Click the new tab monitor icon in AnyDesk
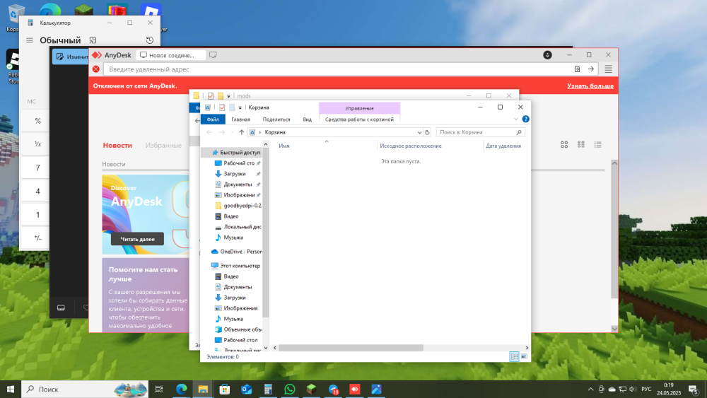The width and height of the screenshot is (707, 398). pyautogui.click(x=213, y=55)
